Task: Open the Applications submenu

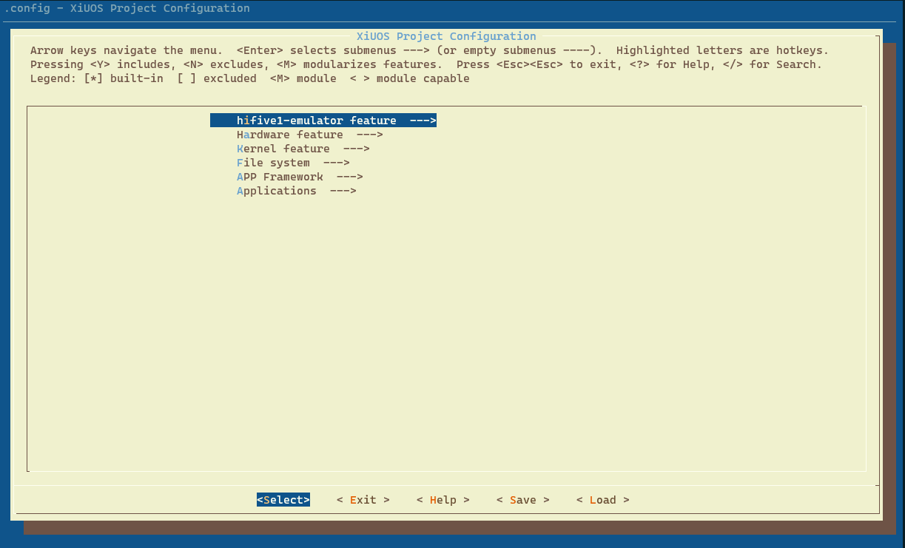Action: [x=296, y=191]
